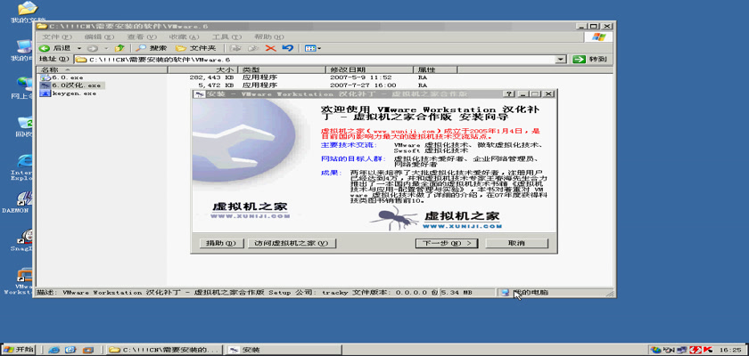Click the installer's ? help button
749x356 pixels.
pyautogui.click(x=510, y=94)
